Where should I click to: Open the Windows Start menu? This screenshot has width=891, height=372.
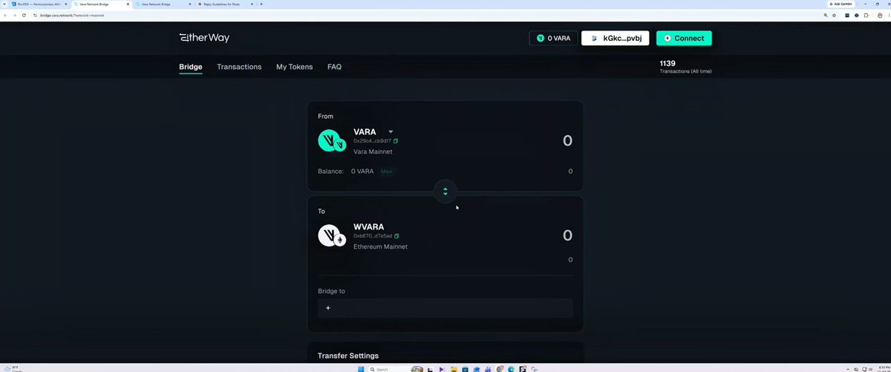pos(361,369)
